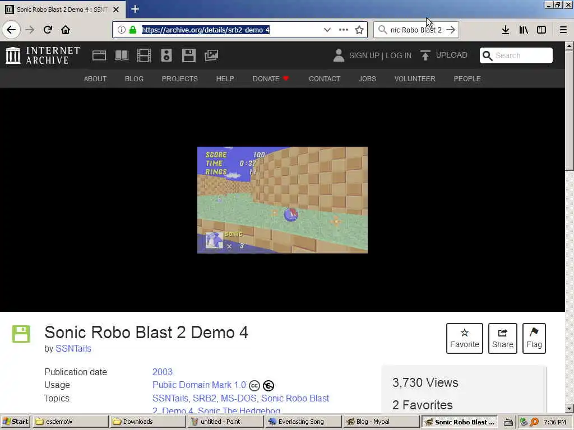
Task: Open a new tab with the plus button
Action: click(135, 9)
